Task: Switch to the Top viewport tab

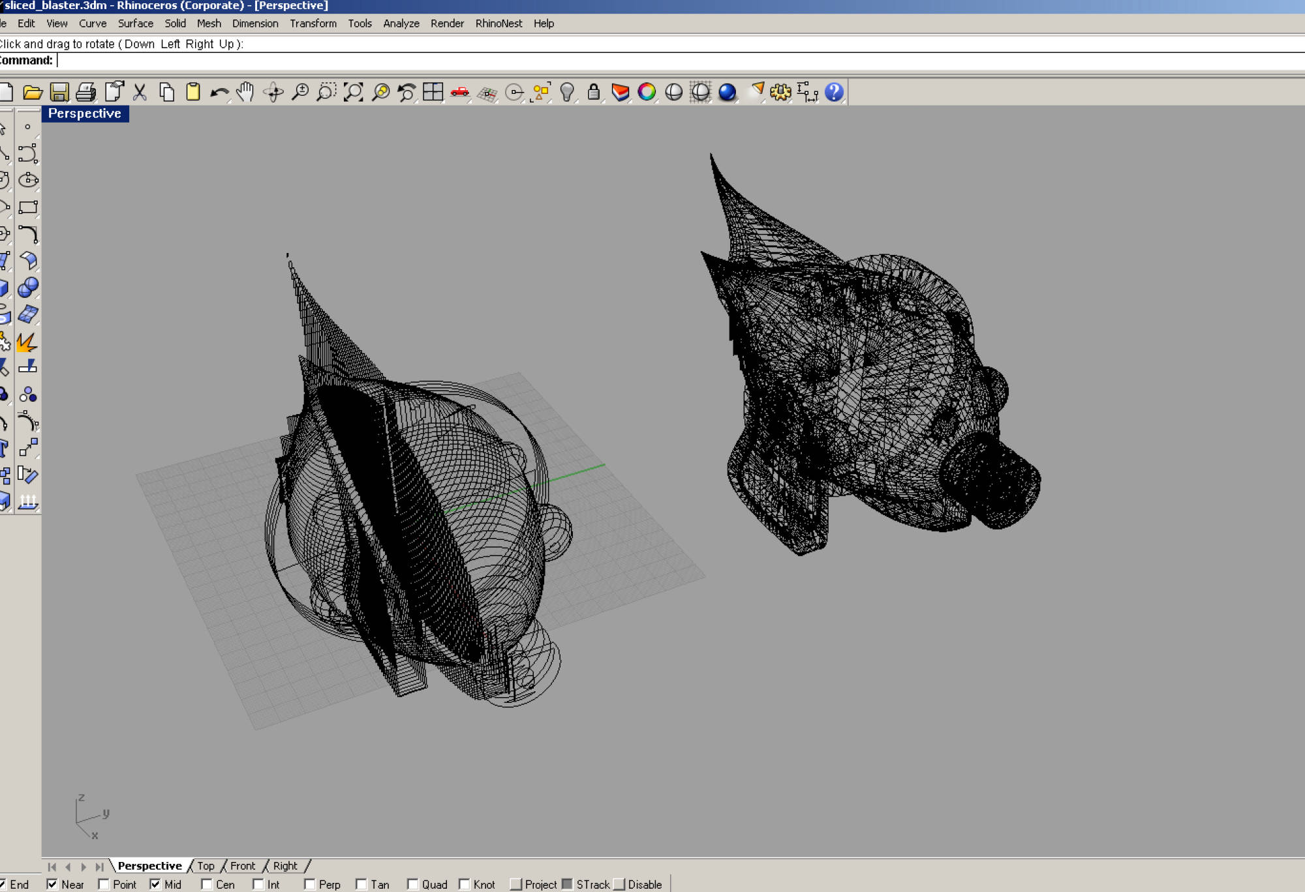Action: pos(206,866)
